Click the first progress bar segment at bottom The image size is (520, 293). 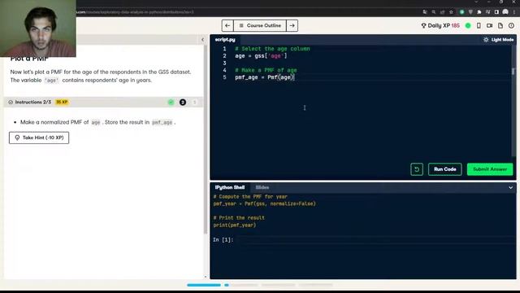[204, 285]
